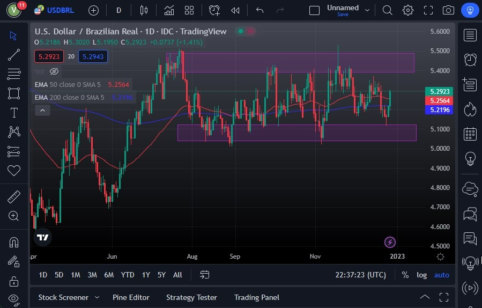The width and height of the screenshot is (482, 308).
Task: Toggle hide all drawings eye icon
Action: 14,299
